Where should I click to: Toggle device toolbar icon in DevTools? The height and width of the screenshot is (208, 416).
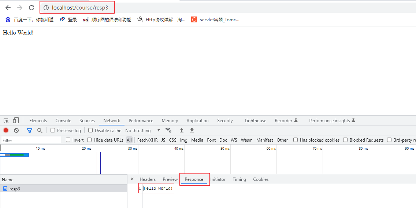[16, 121]
